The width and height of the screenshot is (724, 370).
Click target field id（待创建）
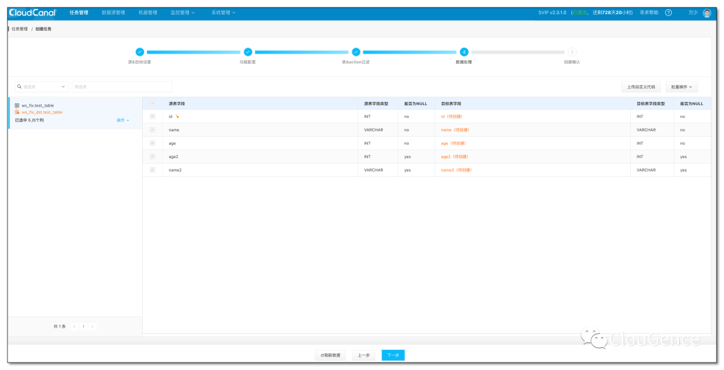(452, 117)
